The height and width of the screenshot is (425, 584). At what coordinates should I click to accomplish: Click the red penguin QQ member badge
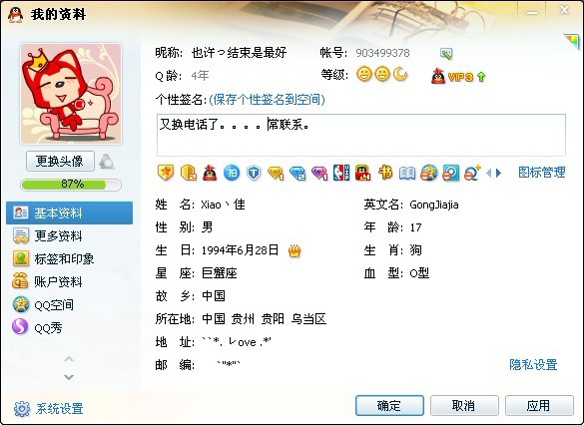(210, 173)
